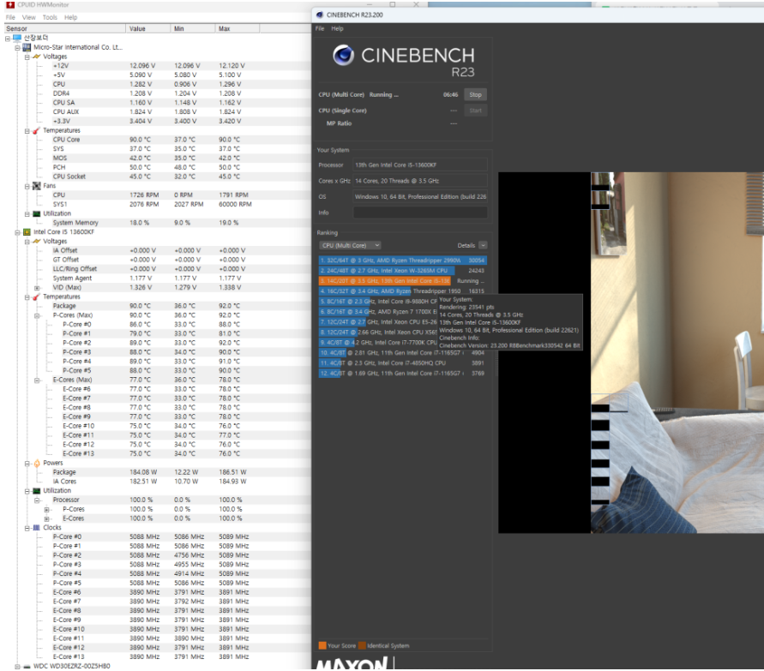The image size is (764, 671).
Task: Collapse the Micro-Star International tree node
Action: point(17,48)
